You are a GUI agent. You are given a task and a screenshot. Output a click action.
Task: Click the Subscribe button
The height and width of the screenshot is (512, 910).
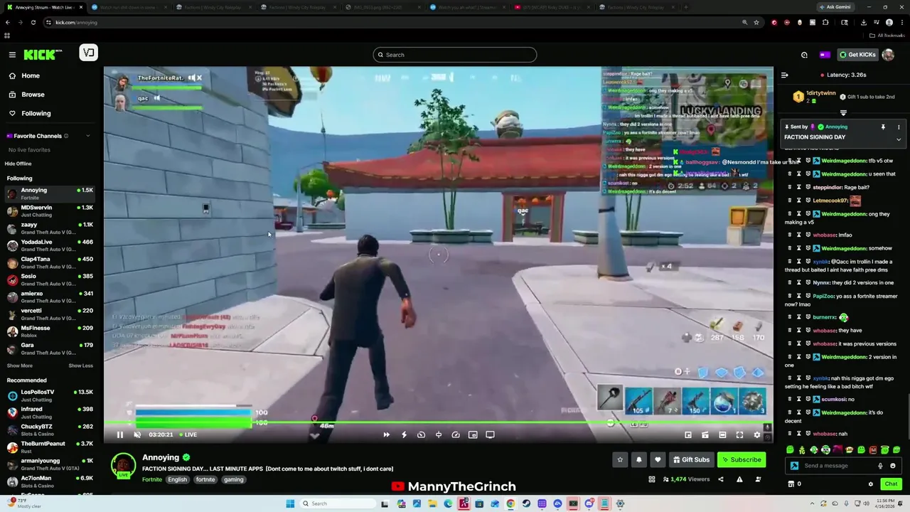(742, 459)
